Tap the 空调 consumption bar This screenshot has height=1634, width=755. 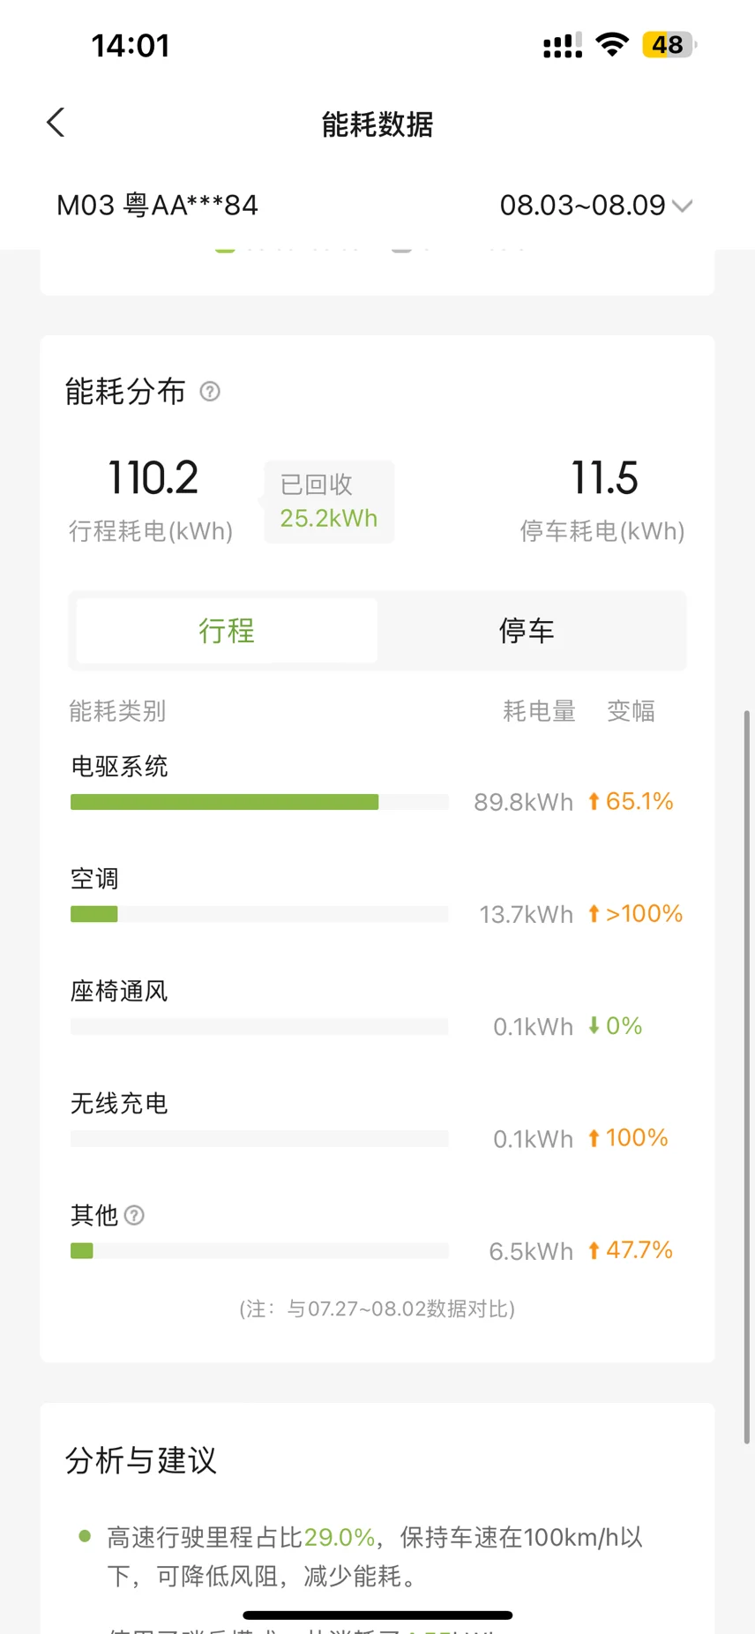[259, 914]
